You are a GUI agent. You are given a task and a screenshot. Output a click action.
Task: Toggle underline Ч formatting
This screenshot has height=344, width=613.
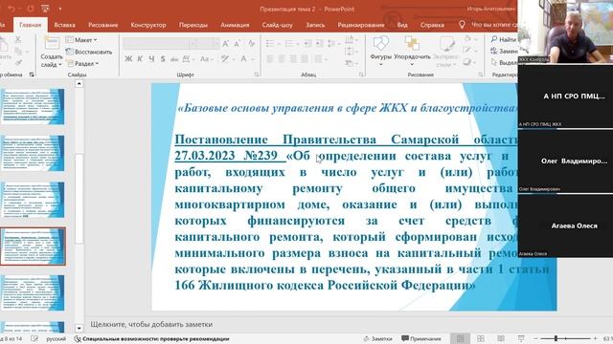click(x=151, y=59)
